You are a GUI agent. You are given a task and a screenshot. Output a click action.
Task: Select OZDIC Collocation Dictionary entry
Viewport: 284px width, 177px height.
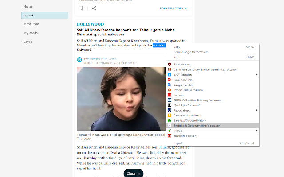213,100
